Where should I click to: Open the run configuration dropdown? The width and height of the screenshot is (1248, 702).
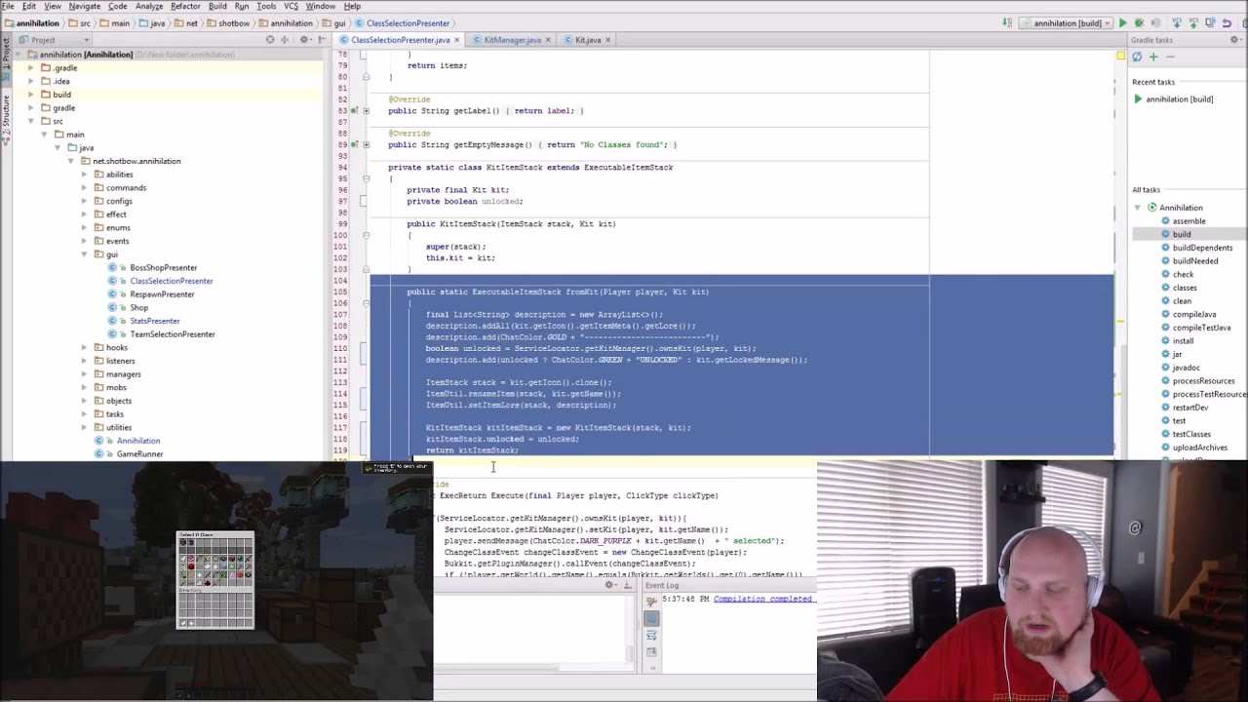(1067, 23)
